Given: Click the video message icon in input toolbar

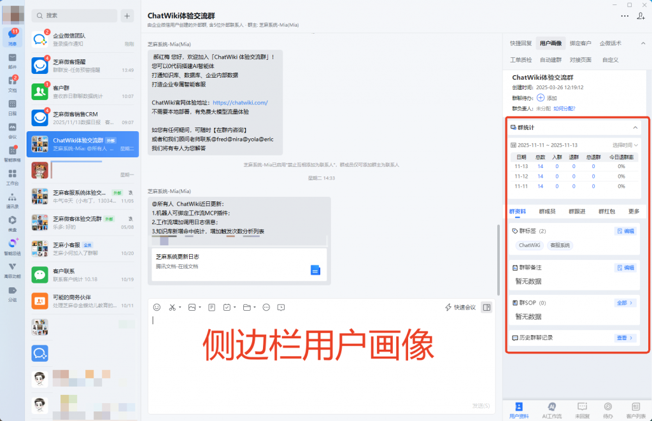Looking at the screenshot, I should point(281,307).
